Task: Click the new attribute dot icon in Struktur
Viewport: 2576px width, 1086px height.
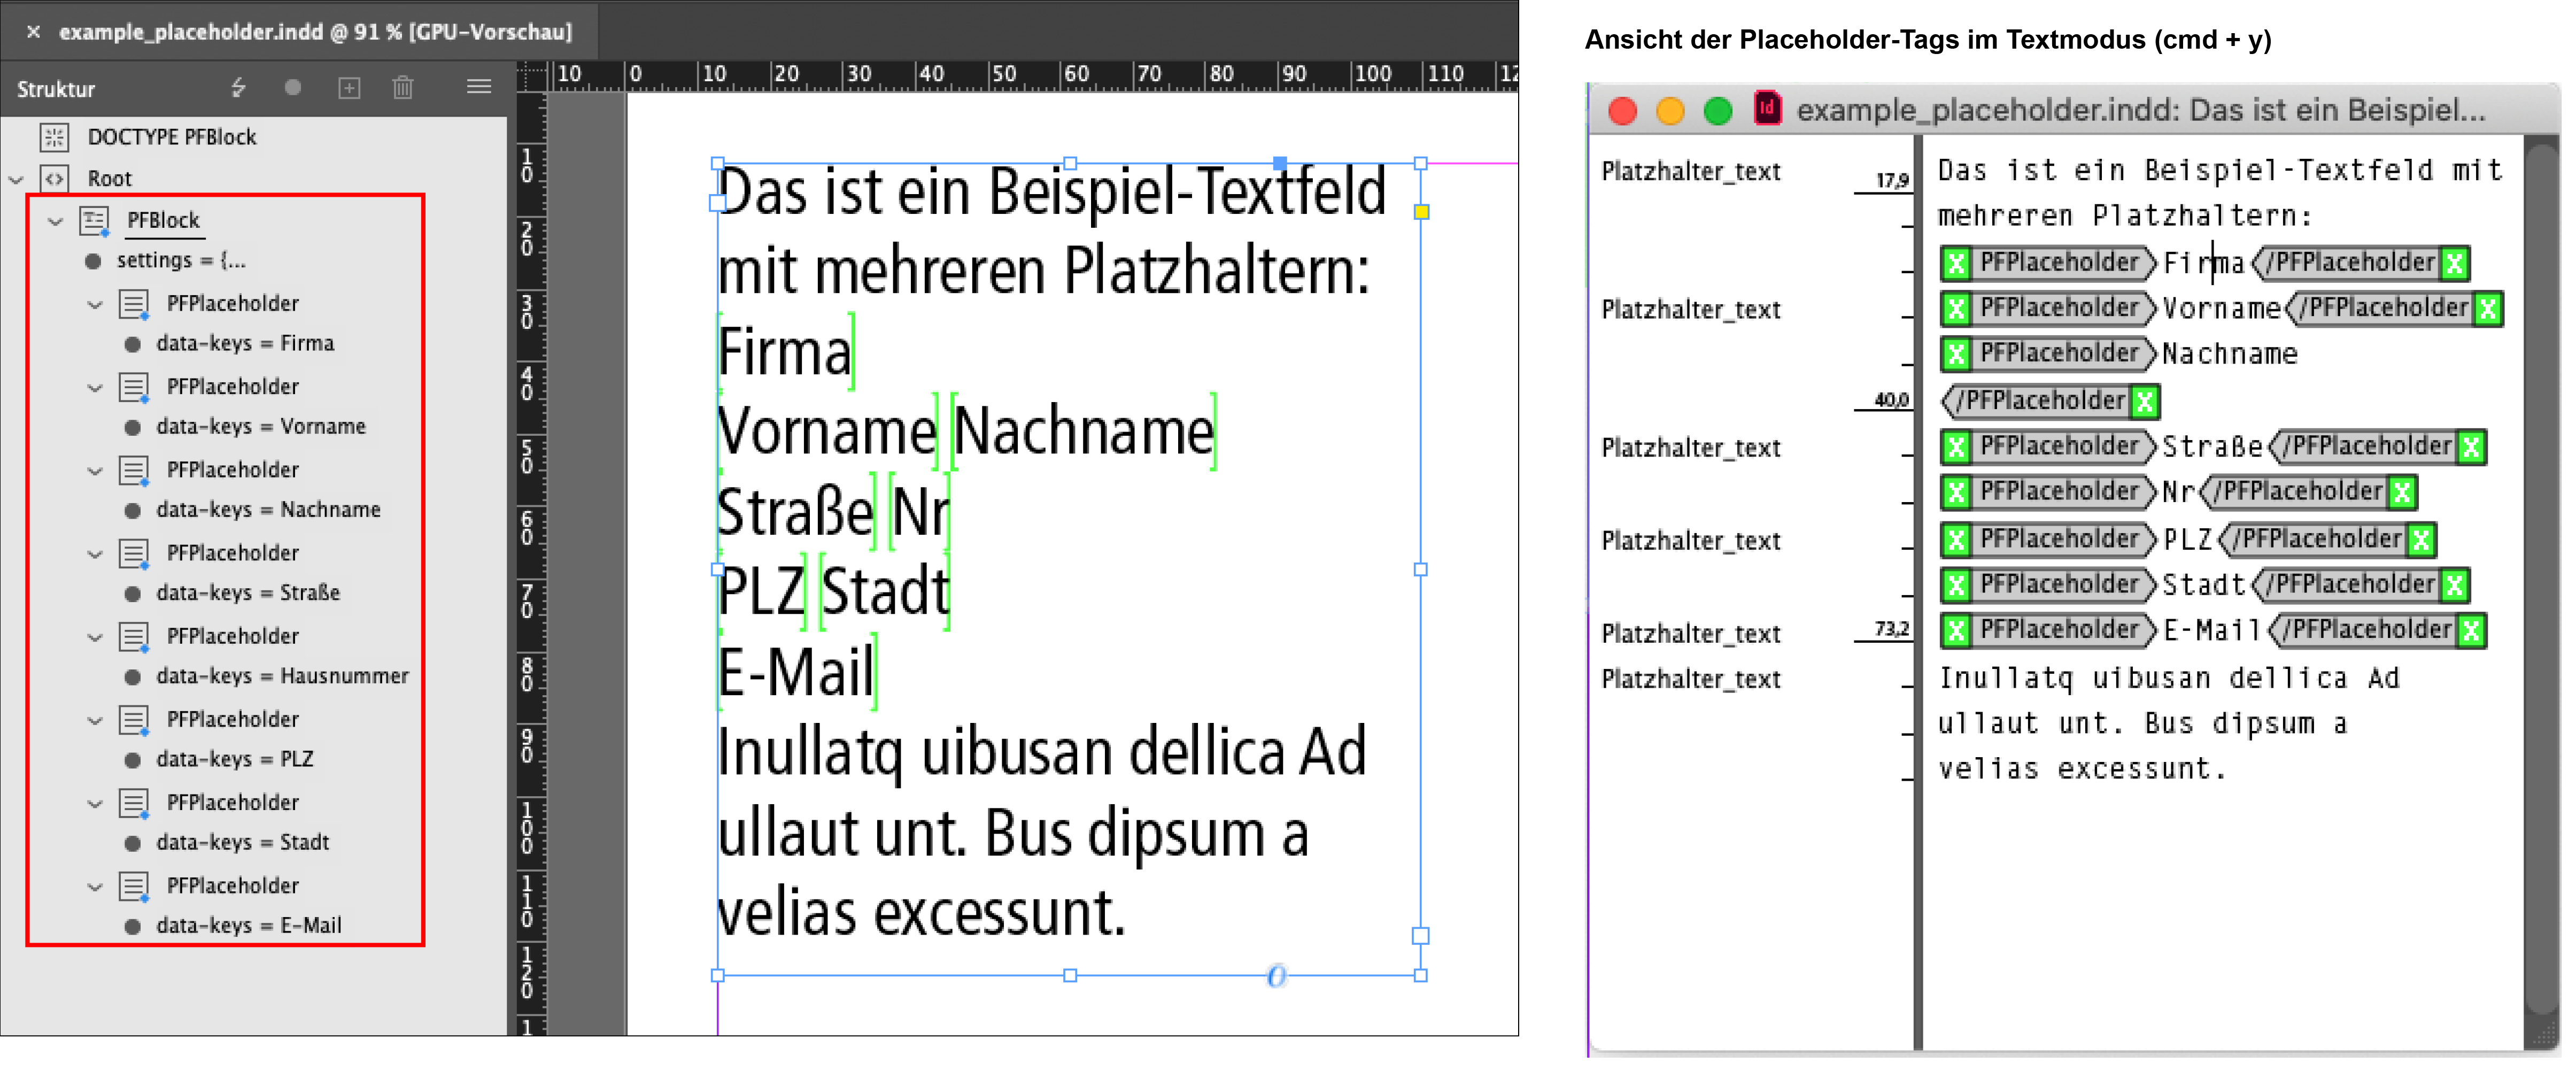Action: tap(293, 88)
